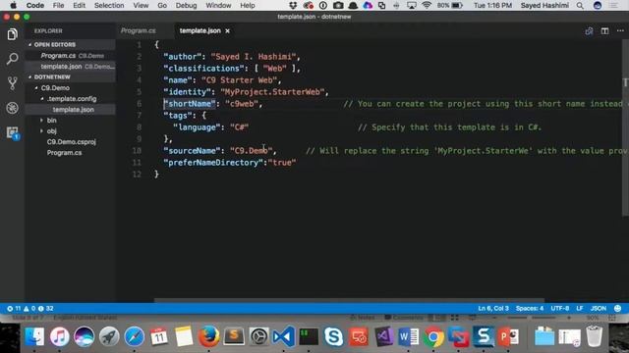Image resolution: width=629 pixels, height=353 pixels.
Task: Click the horizontal editor scrollbar
Action: [349, 300]
